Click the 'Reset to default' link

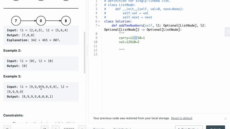click(x=181, y=118)
